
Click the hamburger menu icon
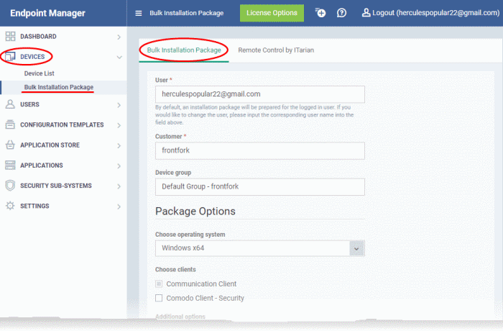[x=139, y=13]
